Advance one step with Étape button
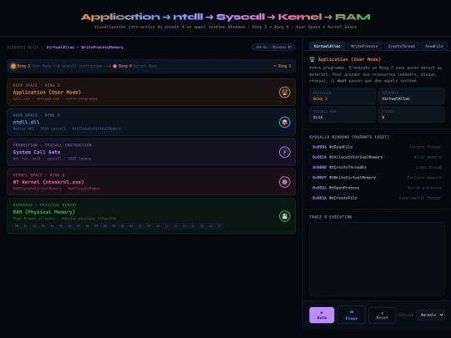 (351, 315)
